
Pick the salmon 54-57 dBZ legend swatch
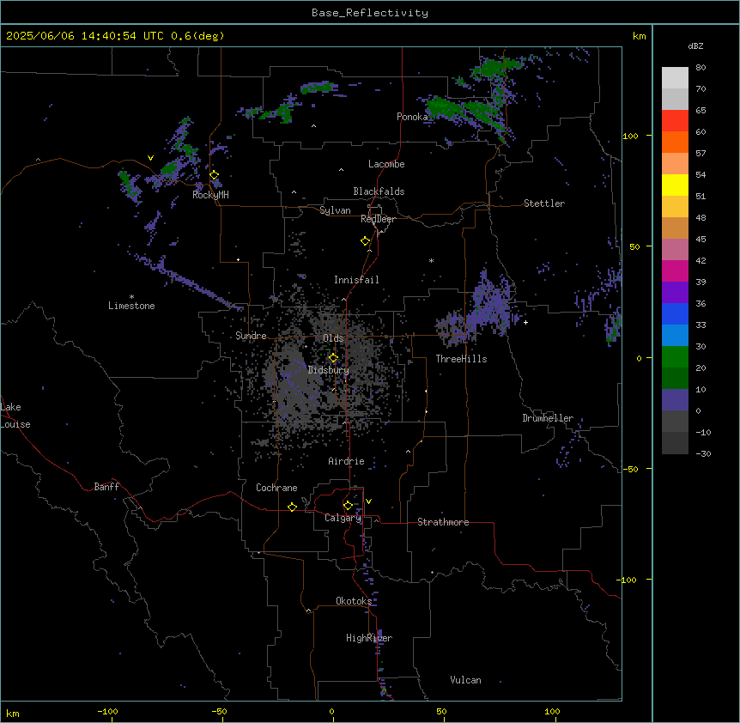675,164
